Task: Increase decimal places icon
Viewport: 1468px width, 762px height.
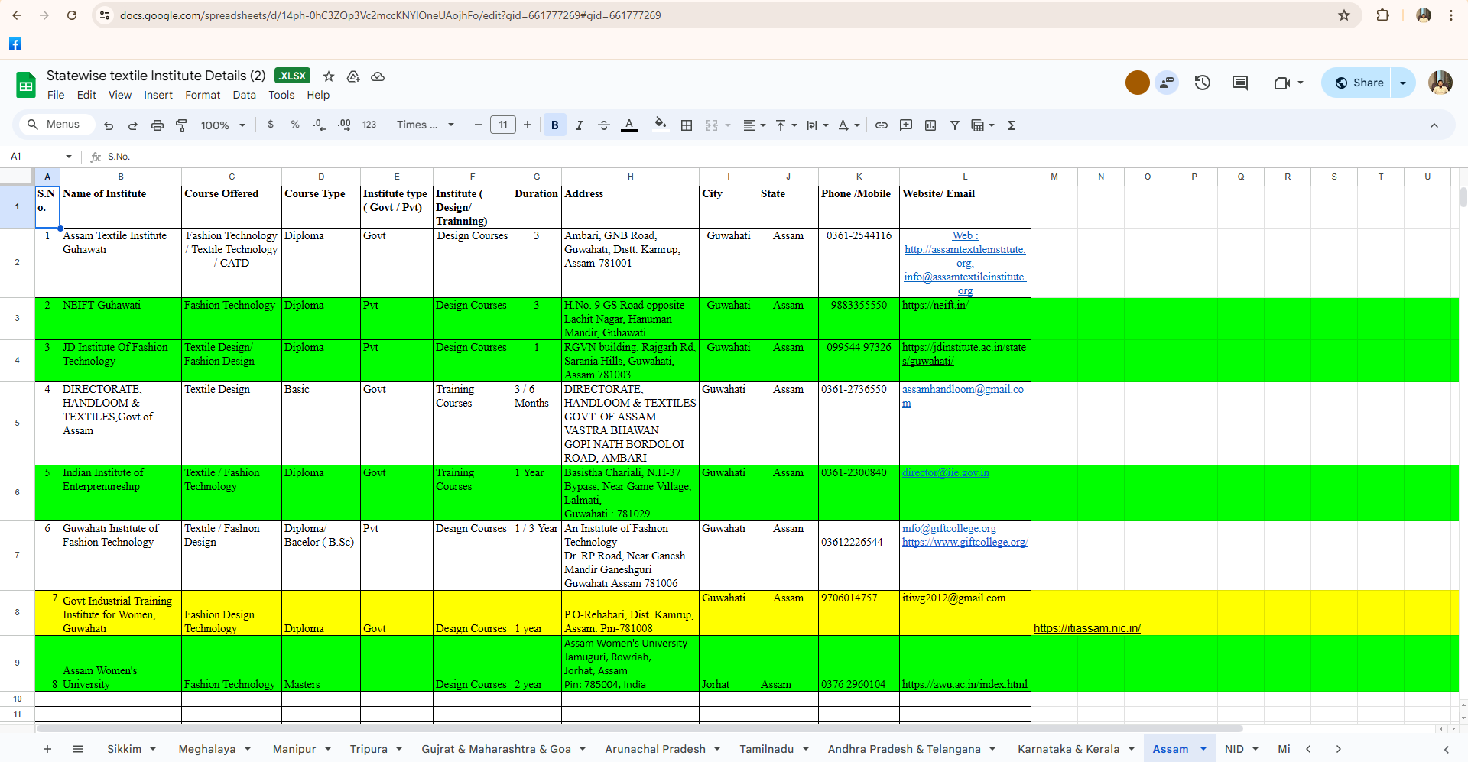Action: 344,125
